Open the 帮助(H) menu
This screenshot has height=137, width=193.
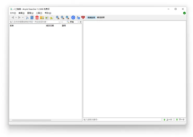click(x=48, y=13)
